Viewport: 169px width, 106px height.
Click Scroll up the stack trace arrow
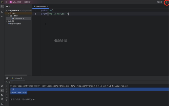7,86
